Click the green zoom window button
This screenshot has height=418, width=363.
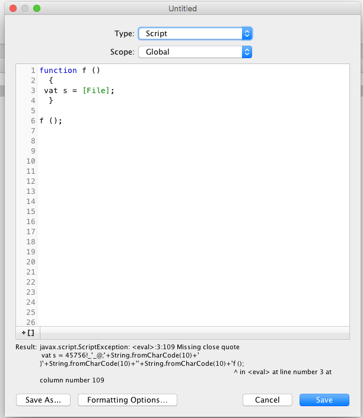37,8
